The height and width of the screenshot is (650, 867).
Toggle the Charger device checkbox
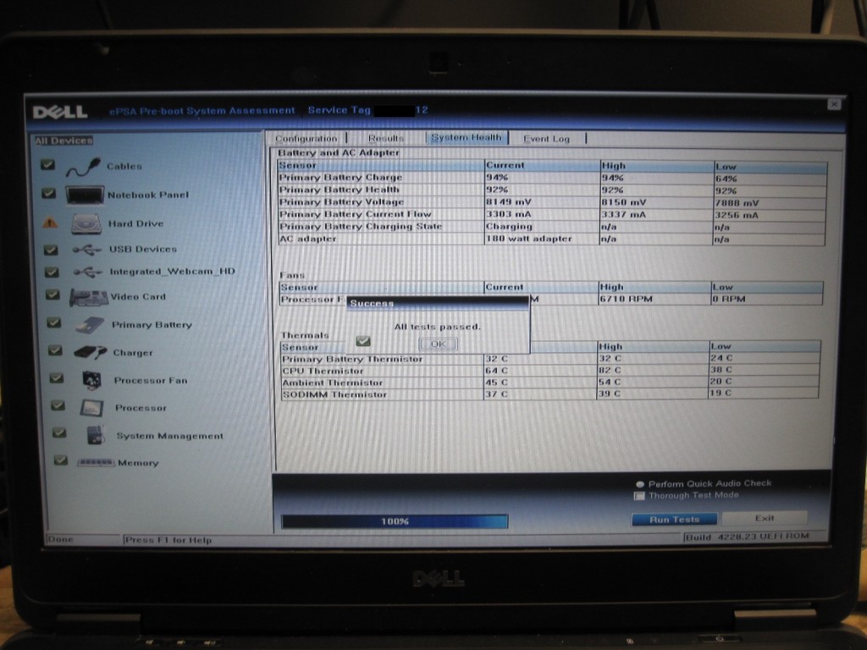pos(56,350)
